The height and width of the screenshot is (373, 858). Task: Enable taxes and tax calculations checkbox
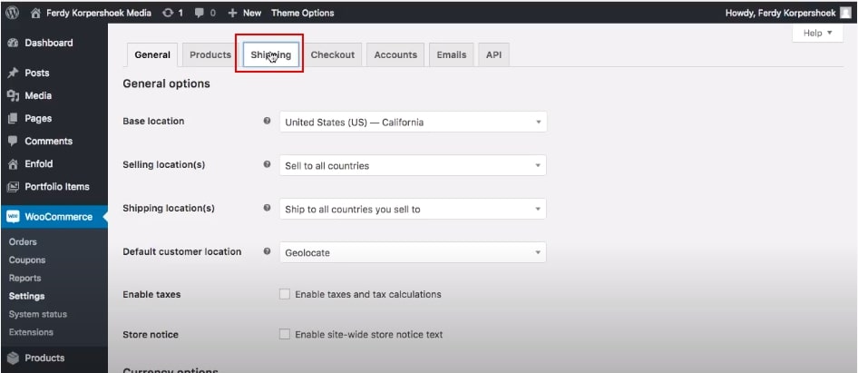tap(285, 294)
